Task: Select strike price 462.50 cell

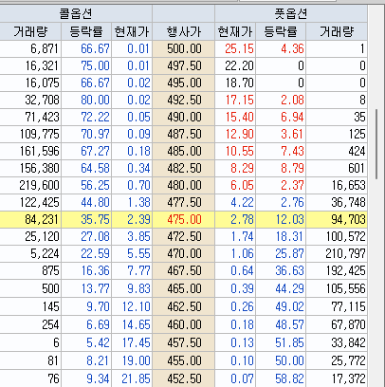Action: click(x=184, y=306)
